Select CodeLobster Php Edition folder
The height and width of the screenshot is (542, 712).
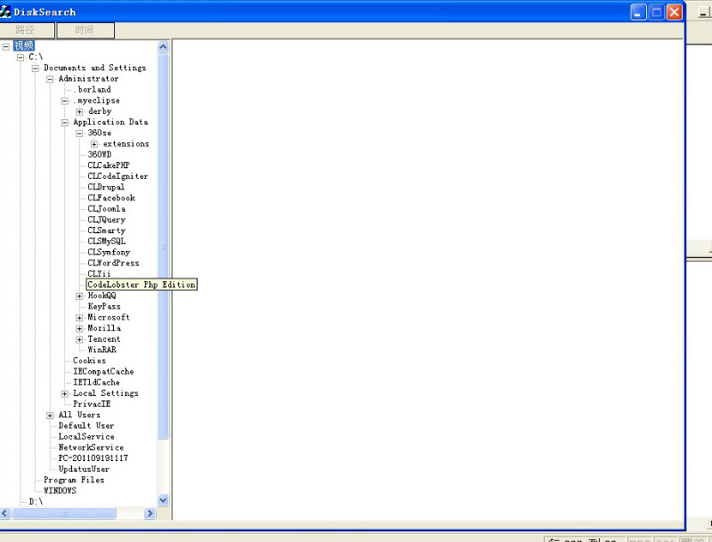tap(142, 285)
